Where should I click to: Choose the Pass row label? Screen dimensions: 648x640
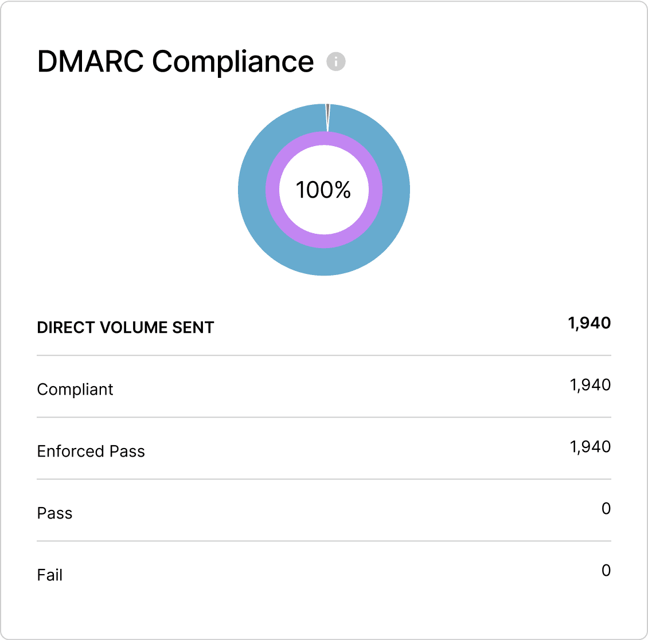coord(54,513)
